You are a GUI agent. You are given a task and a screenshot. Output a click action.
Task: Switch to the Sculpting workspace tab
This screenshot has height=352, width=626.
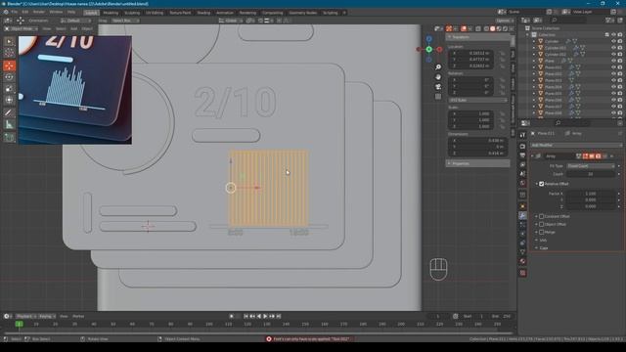[x=132, y=13]
